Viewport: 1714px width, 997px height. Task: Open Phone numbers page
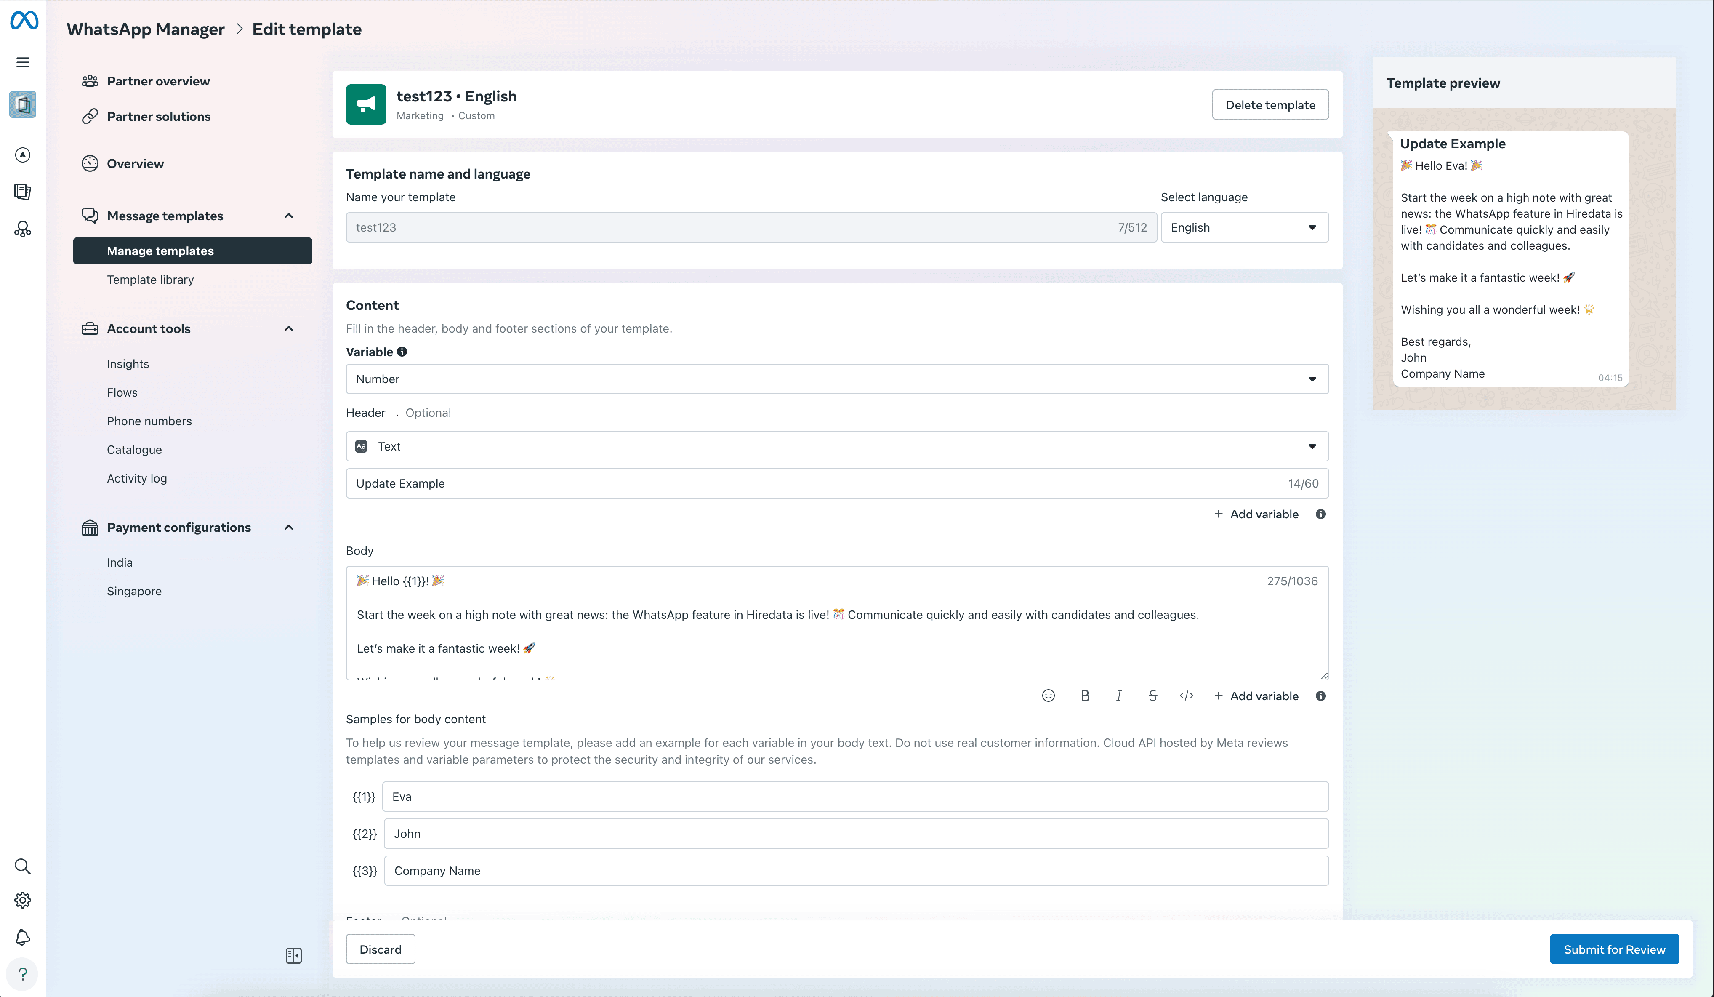(x=149, y=421)
